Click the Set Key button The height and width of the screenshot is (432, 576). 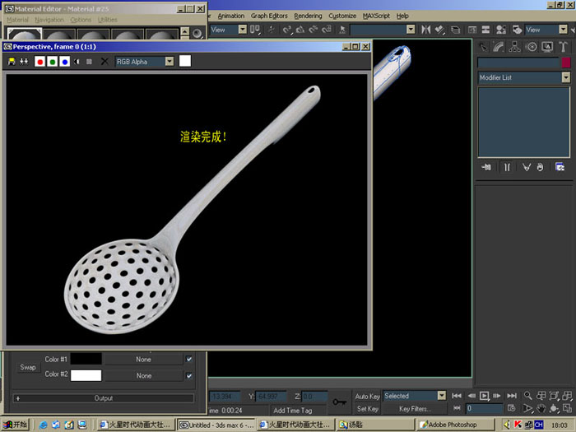[367, 408]
